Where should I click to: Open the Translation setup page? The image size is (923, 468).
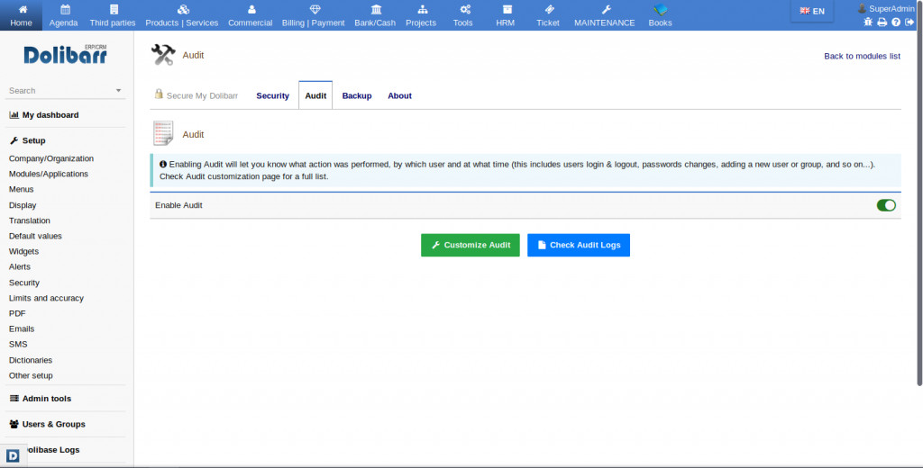[x=30, y=220]
